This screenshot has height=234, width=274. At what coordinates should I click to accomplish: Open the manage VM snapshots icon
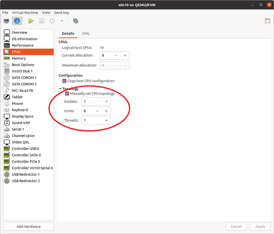point(76,21)
